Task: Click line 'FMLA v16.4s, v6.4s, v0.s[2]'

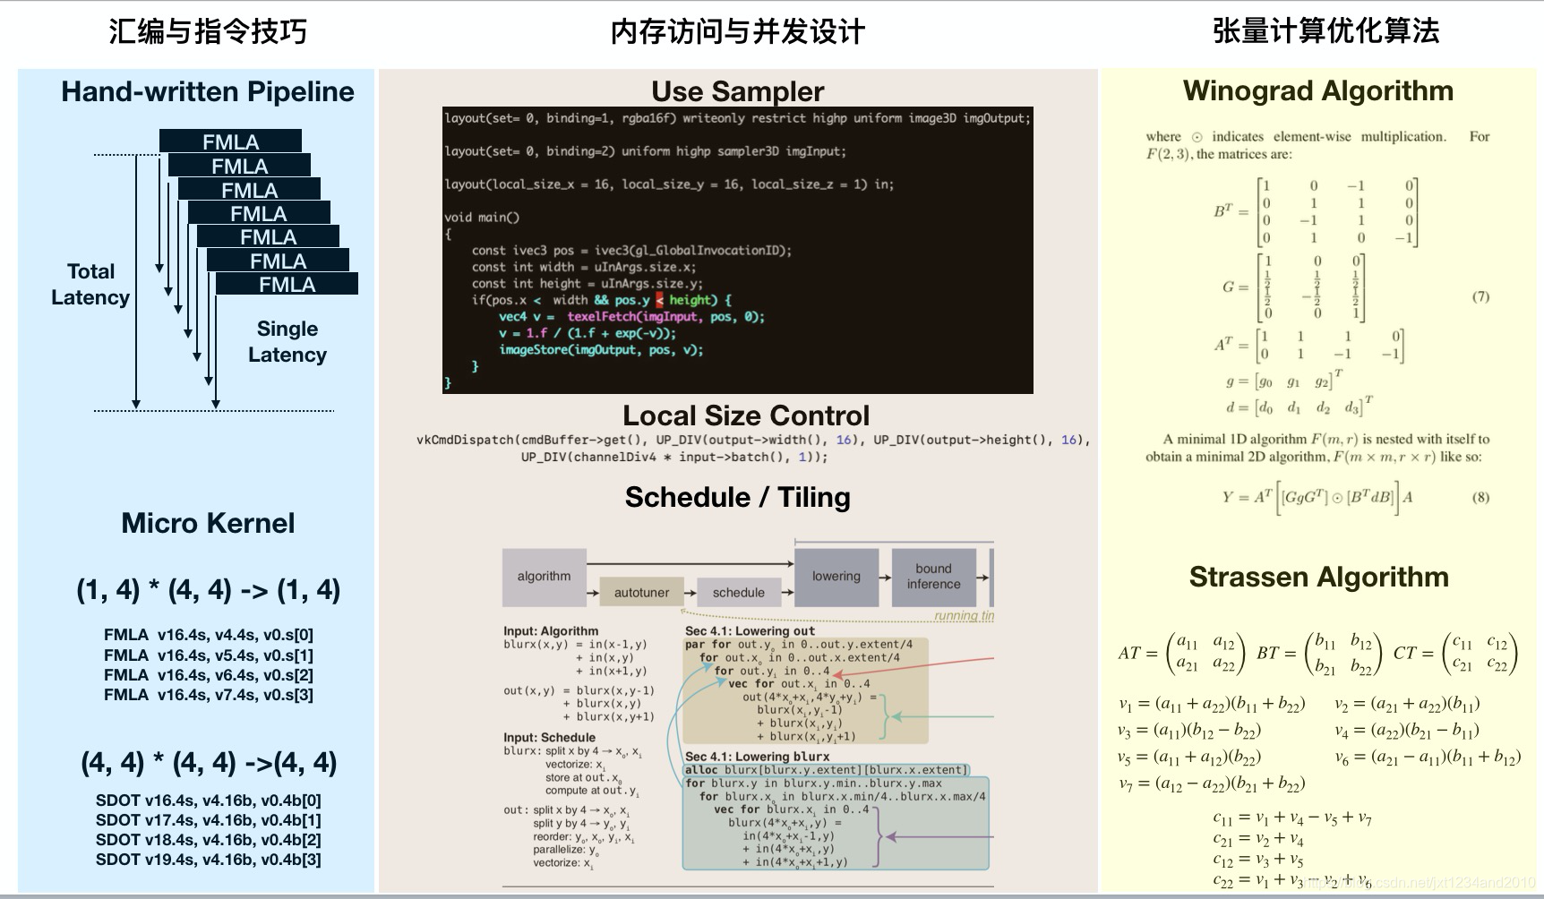Action: pos(209,675)
